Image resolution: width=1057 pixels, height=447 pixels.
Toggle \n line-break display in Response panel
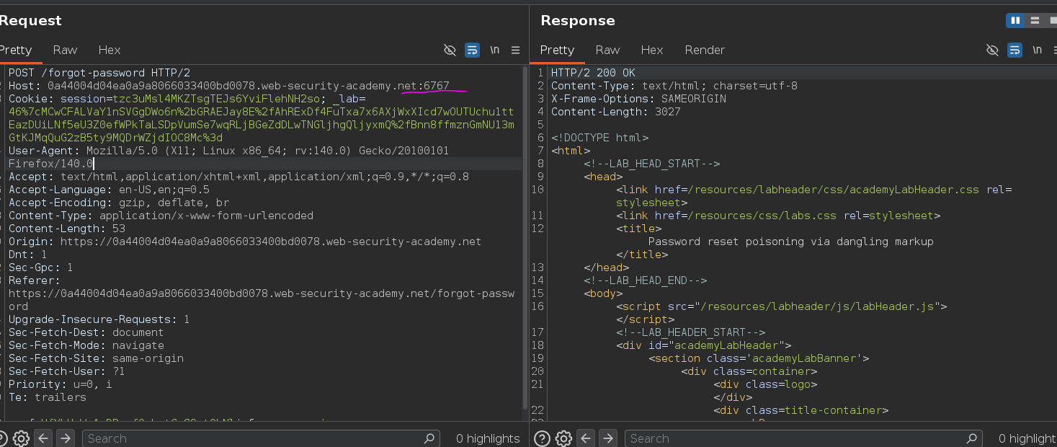point(1038,50)
